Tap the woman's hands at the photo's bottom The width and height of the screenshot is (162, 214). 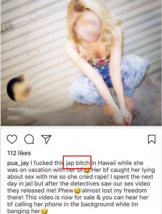click(124, 116)
